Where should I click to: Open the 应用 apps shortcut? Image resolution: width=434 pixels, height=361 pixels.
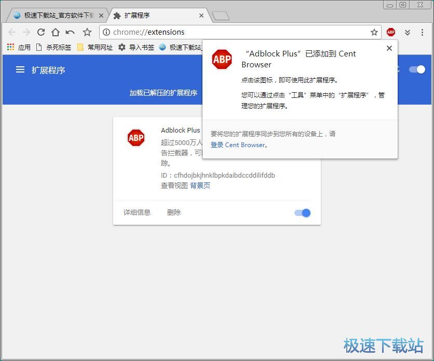(x=19, y=47)
